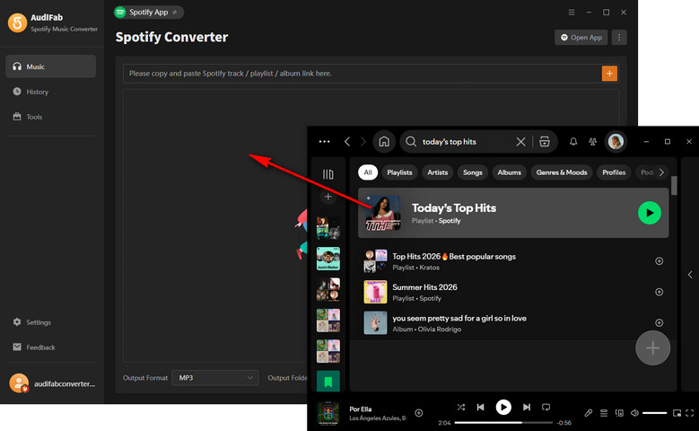Click the audifabconverter account avatar
Viewport: 699px width, 431px height.
pyautogui.click(x=19, y=383)
